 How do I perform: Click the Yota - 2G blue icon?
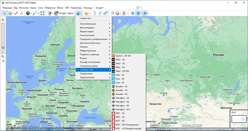point(113,75)
